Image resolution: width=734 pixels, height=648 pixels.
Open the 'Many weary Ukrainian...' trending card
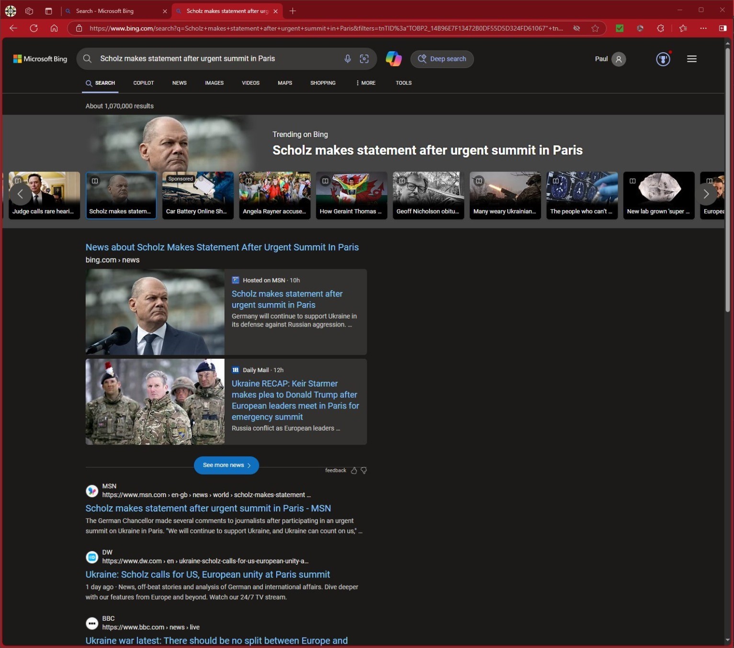(505, 195)
